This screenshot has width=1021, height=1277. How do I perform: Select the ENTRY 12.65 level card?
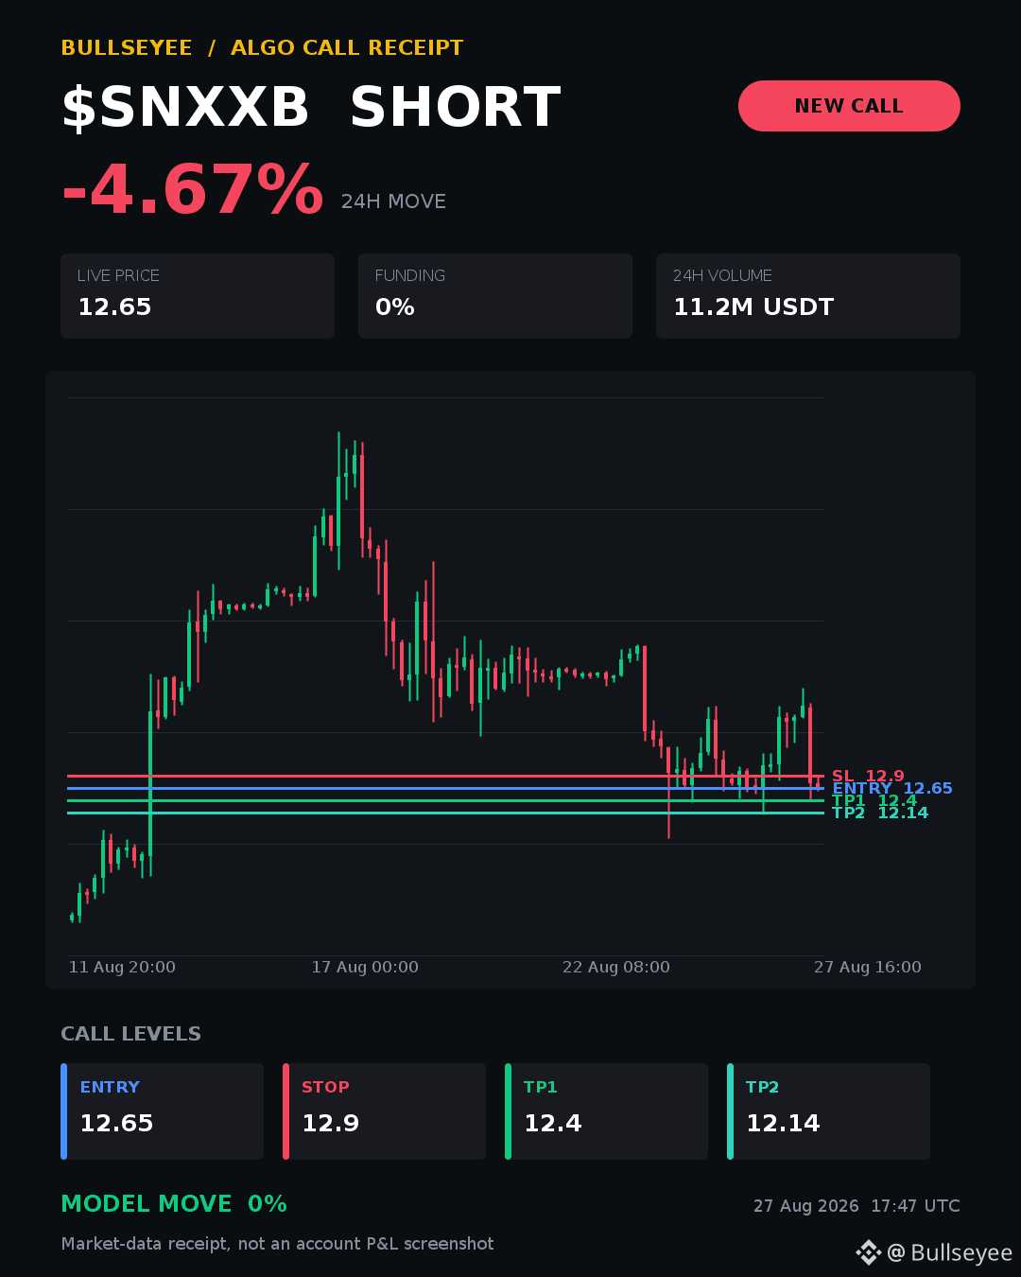pyautogui.click(x=162, y=1111)
